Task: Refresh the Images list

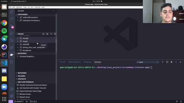Action: tap(51, 34)
